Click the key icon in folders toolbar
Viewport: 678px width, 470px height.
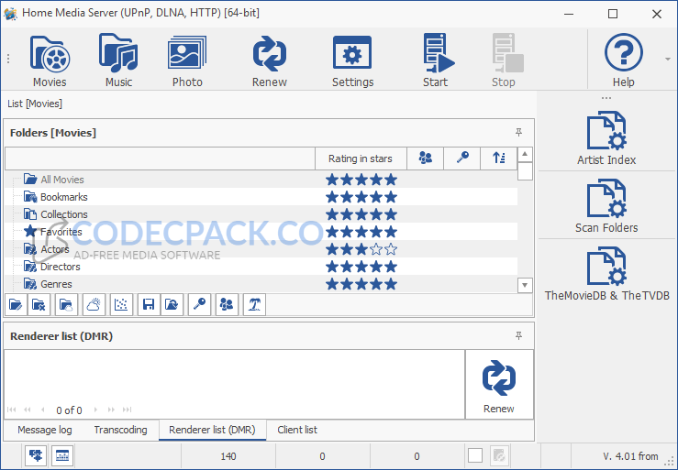click(199, 305)
